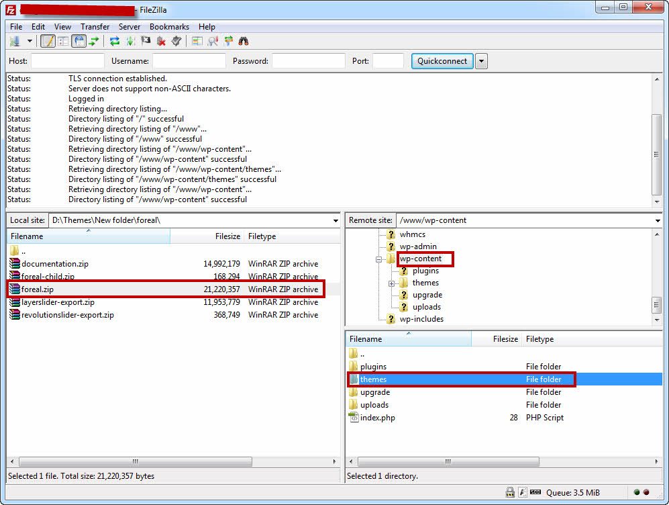This screenshot has height=505, width=669.
Task: Open the Site Manager dropdown arrow
Action: [30, 41]
